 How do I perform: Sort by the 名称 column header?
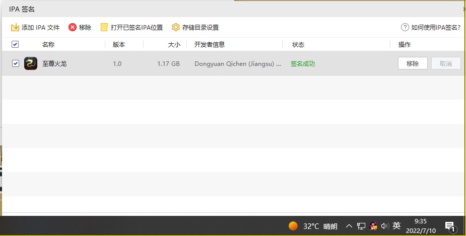coord(48,44)
